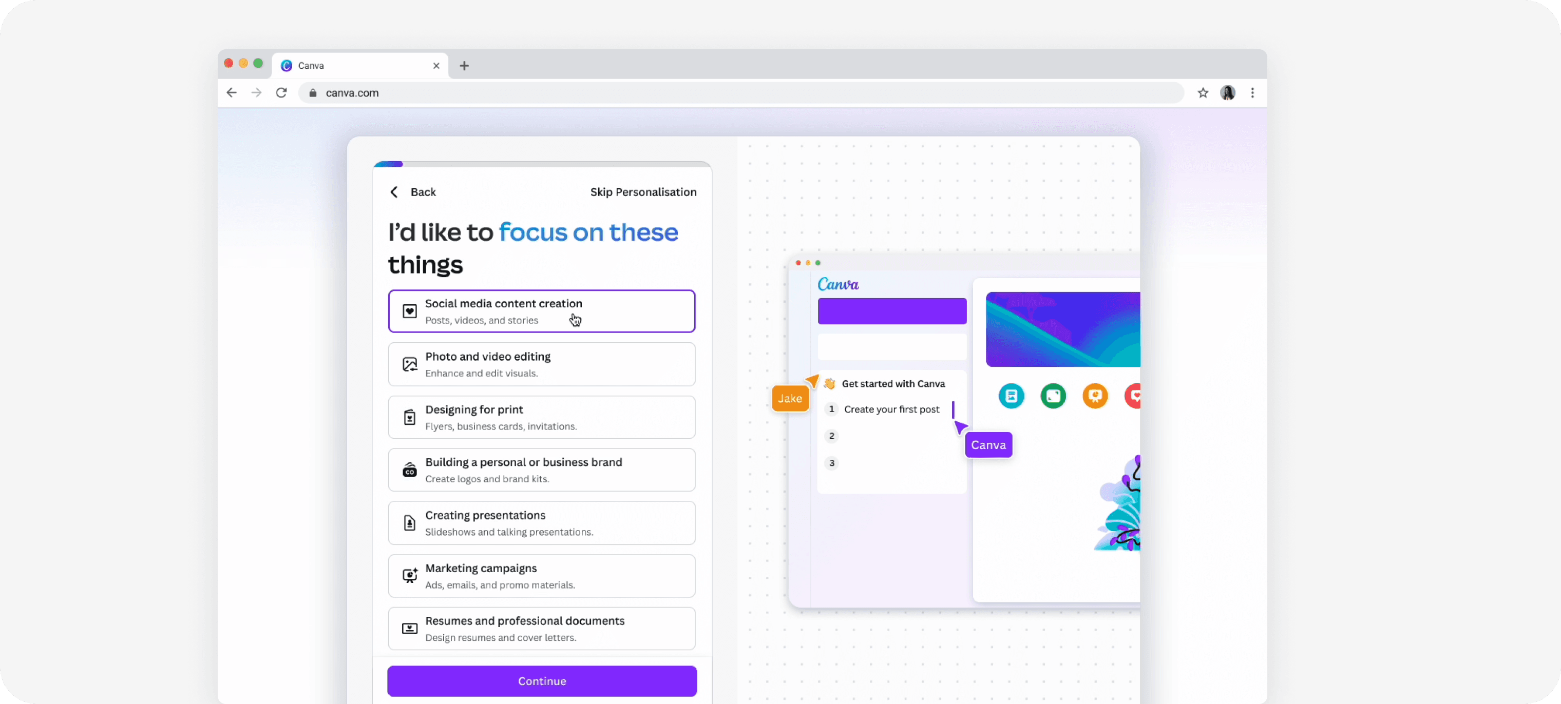The image size is (1561, 704).
Task: Click the orange Jake cursor label
Action: tap(790, 398)
